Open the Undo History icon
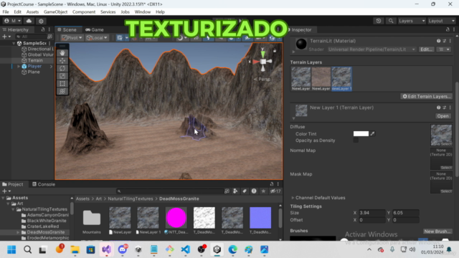Screen dimensions: 459x258 [379, 21]
